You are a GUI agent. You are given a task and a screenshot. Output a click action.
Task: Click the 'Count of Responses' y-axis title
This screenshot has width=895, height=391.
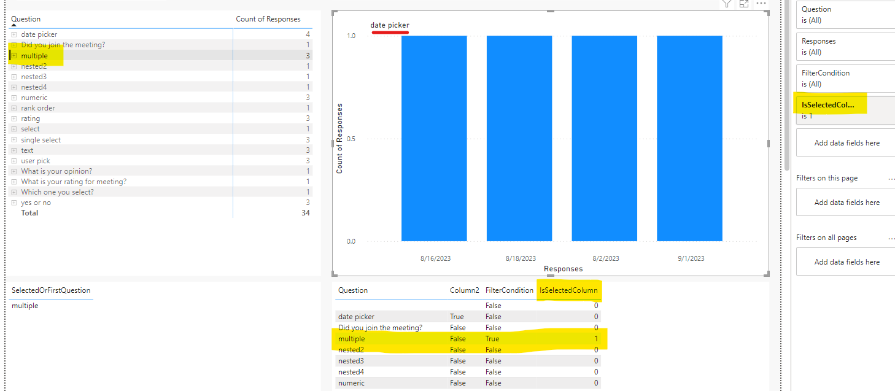coord(339,139)
